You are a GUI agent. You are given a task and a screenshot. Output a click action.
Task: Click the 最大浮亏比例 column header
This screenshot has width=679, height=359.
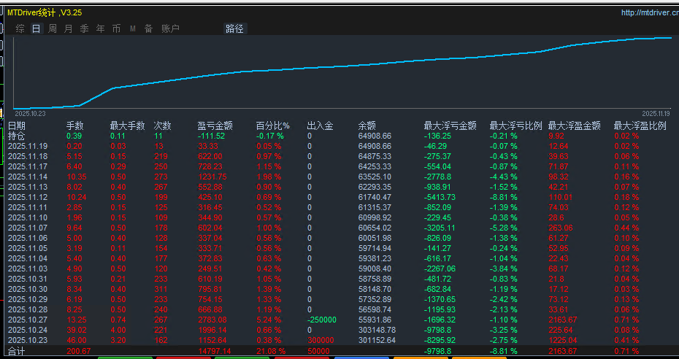pyautogui.click(x=515, y=126)
